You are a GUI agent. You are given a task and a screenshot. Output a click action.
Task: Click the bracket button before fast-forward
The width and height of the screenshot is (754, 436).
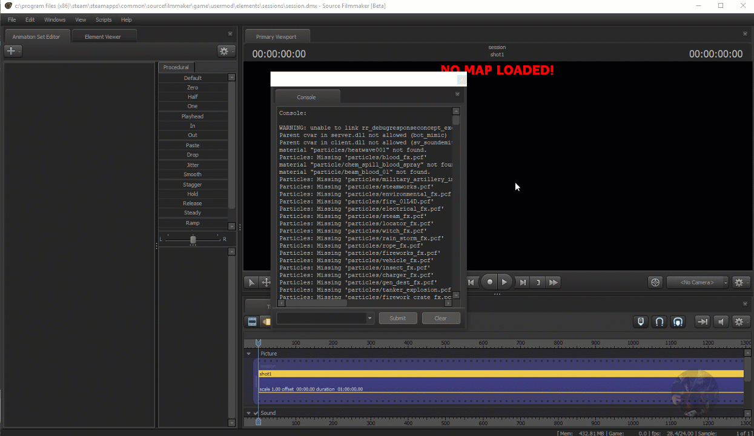(538, 282)
